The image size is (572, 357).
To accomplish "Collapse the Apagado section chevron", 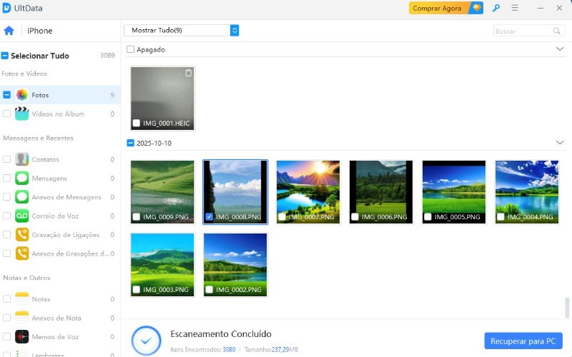I will tap(559, 49).
